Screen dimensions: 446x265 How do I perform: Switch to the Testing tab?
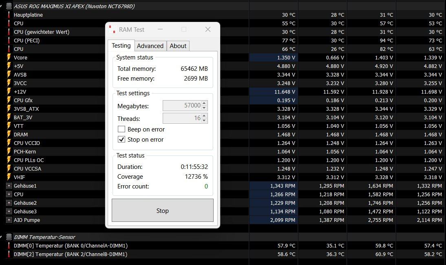[x=121, y=46]
